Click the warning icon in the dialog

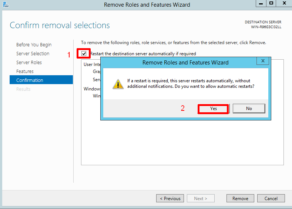pyautogui.click(x=118, y=84)
